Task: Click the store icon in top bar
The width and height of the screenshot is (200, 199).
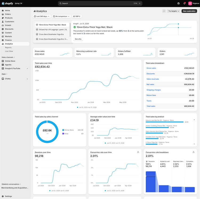Action: (x=178, y=3)
